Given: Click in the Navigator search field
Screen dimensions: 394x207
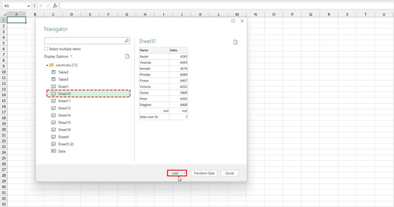Looking at the screenshot, I should [84, 41].
